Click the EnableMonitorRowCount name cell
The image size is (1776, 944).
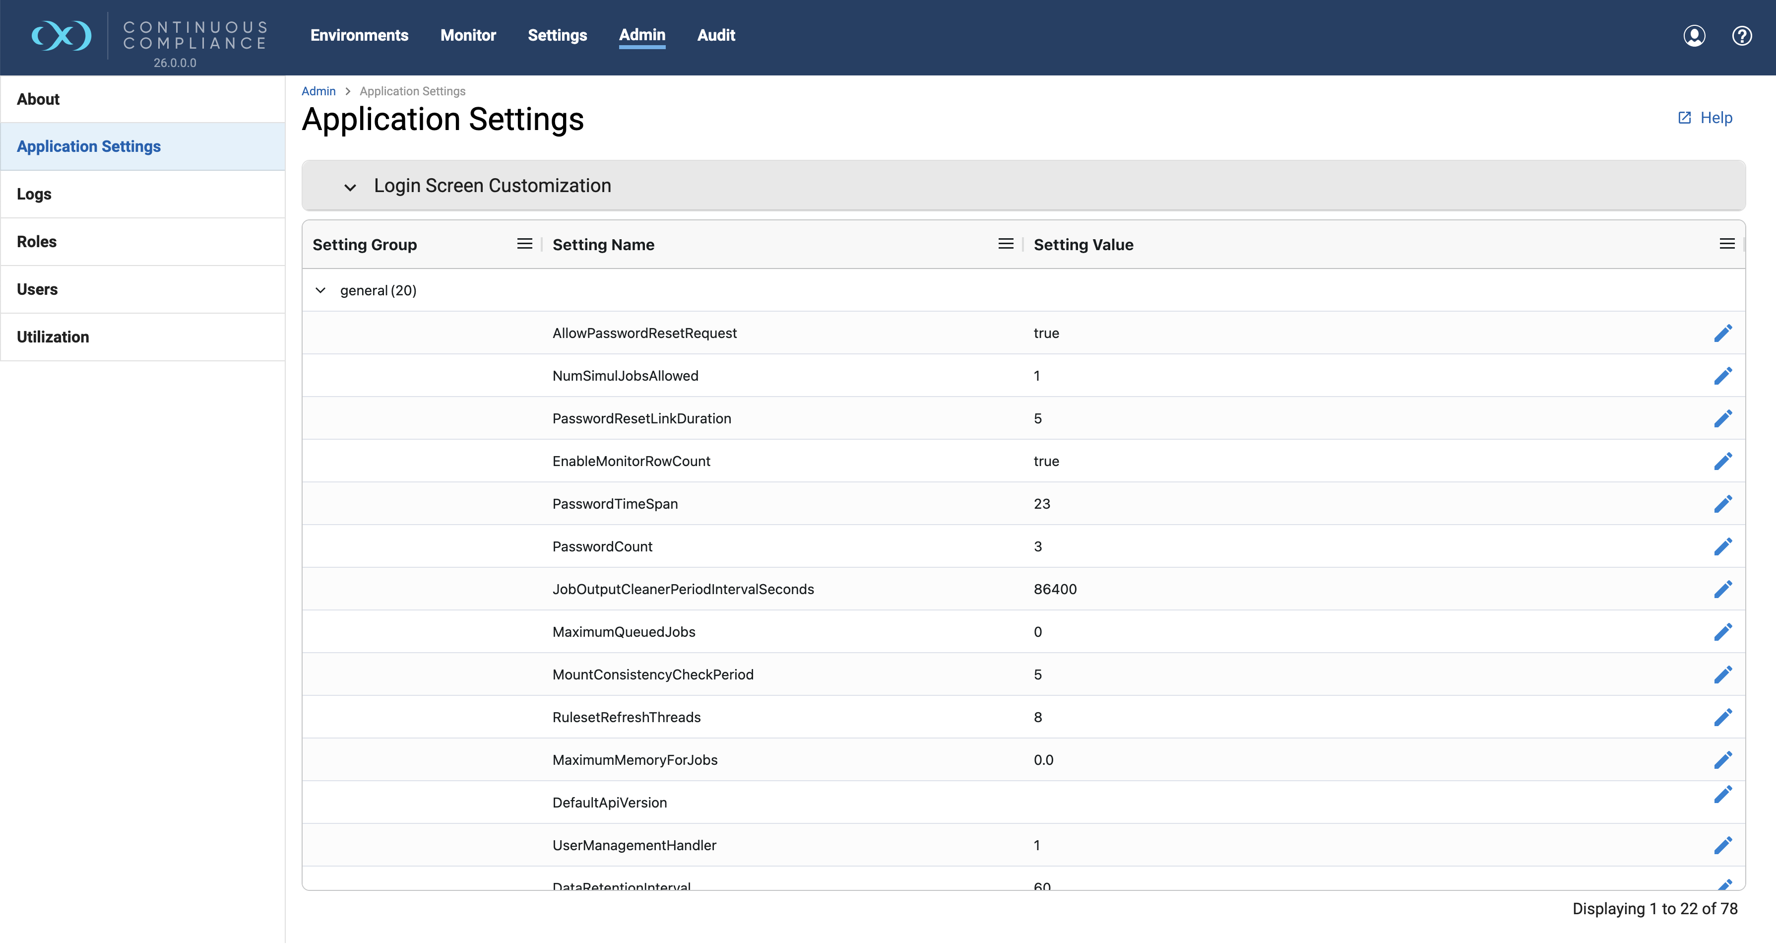tap(631, 461)
